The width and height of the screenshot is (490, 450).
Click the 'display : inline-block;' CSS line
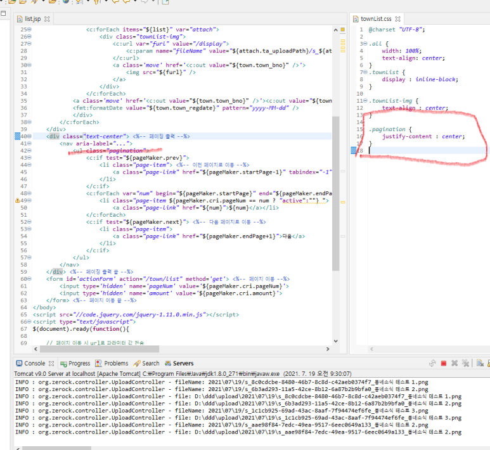point(420,79)
